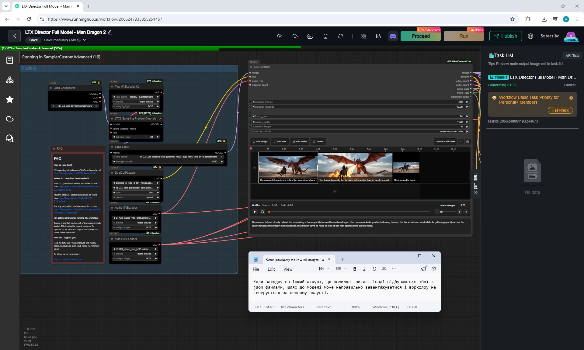Bookmark this page with the star icon
This screenshot has width=584, height=350.
pos(513,19)
